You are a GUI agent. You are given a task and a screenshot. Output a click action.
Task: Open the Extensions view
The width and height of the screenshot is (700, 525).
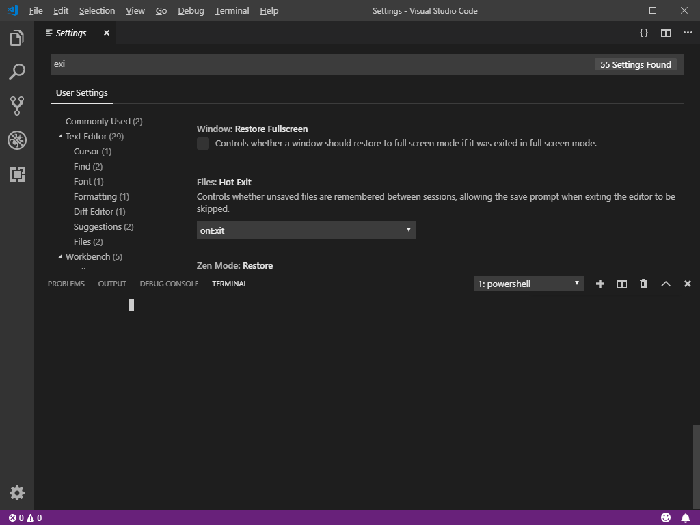(16, 174)
